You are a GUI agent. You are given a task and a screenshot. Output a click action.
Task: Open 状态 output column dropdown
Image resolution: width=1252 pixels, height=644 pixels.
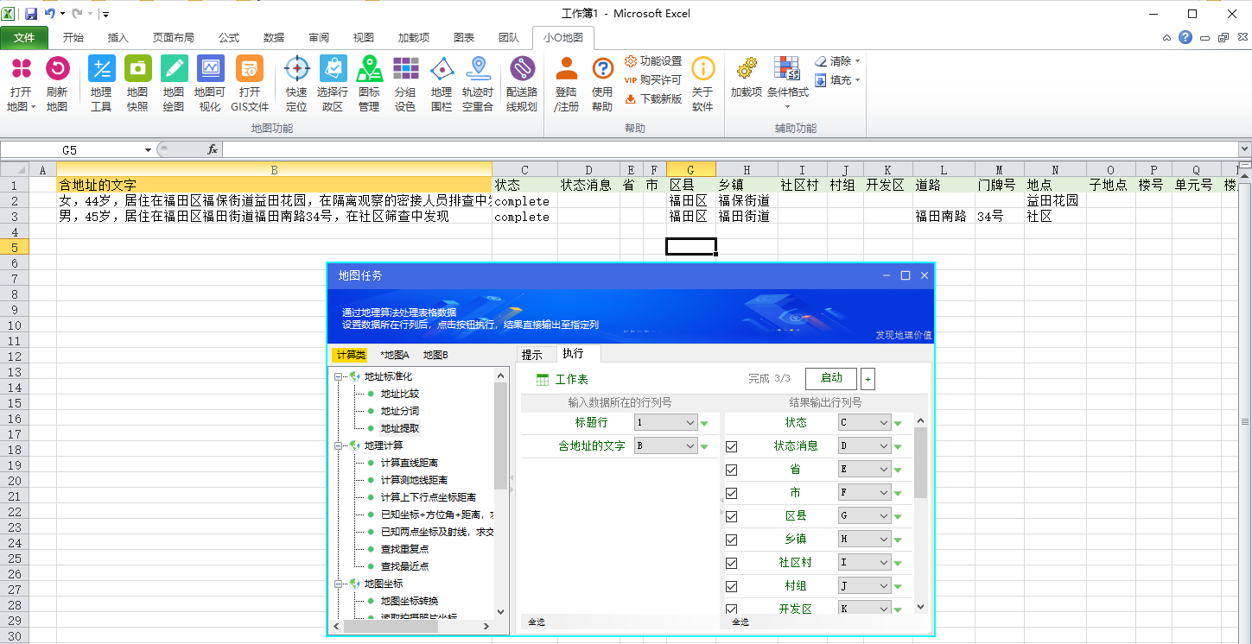[864, 423]
